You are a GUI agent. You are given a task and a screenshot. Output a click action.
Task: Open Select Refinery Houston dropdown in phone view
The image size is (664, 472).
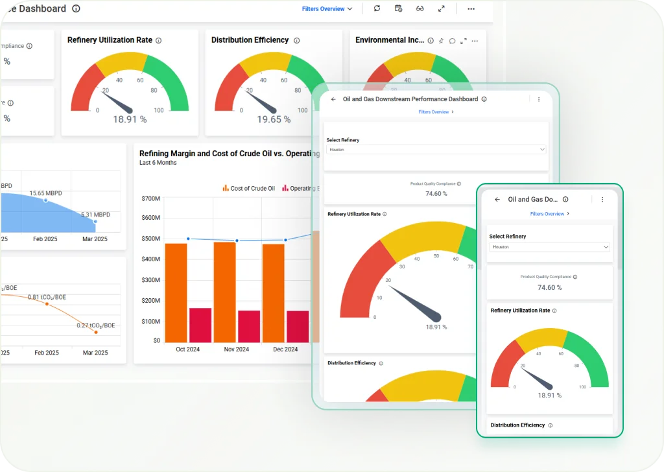(x=549, y=247)
